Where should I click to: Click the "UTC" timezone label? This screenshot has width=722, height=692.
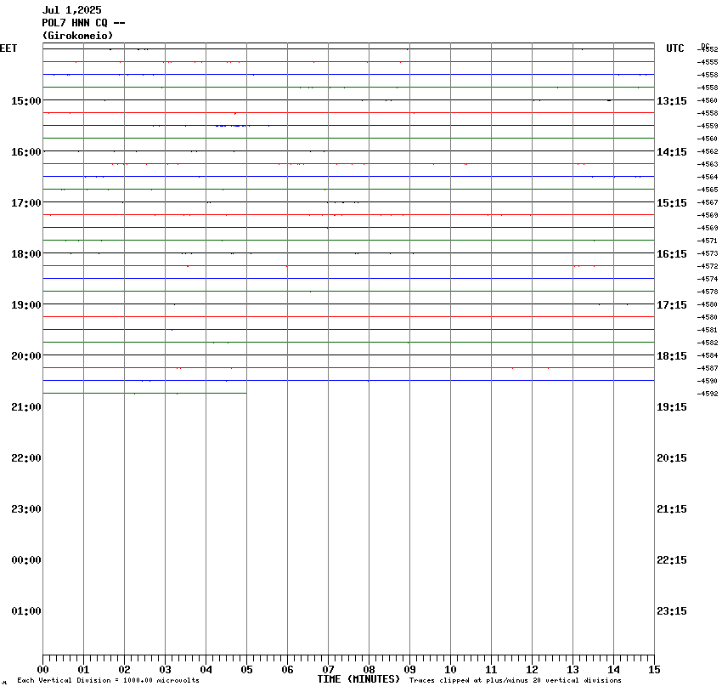coord(675,48)
